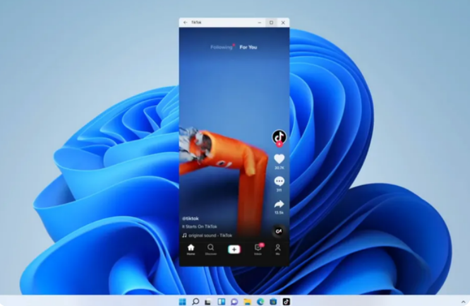Maximize the TikTok window
This screenshot has width=470, height=306.
[271, 23]
